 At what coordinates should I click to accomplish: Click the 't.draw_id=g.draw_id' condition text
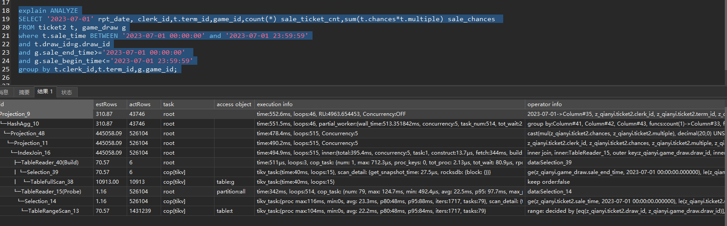pyautogui.click(x=72, y=44)
